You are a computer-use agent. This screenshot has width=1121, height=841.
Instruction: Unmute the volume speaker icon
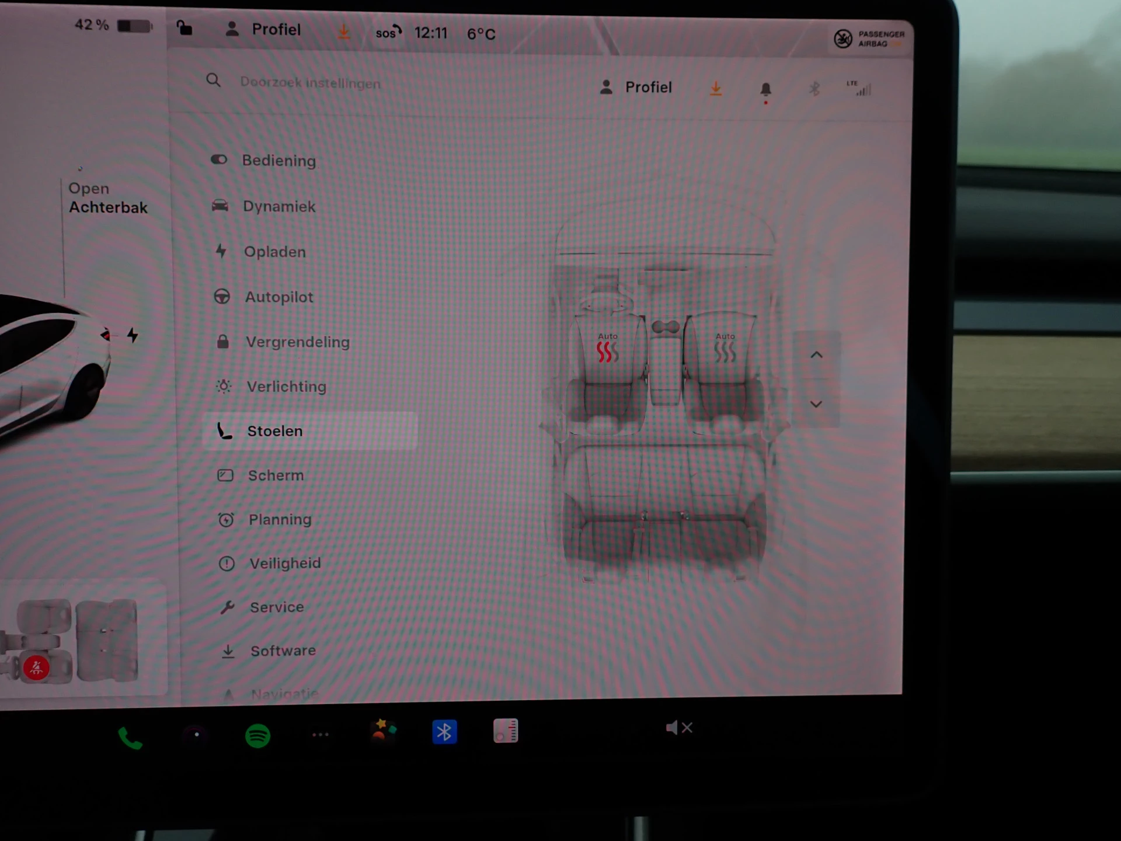[x=678, y=728]
